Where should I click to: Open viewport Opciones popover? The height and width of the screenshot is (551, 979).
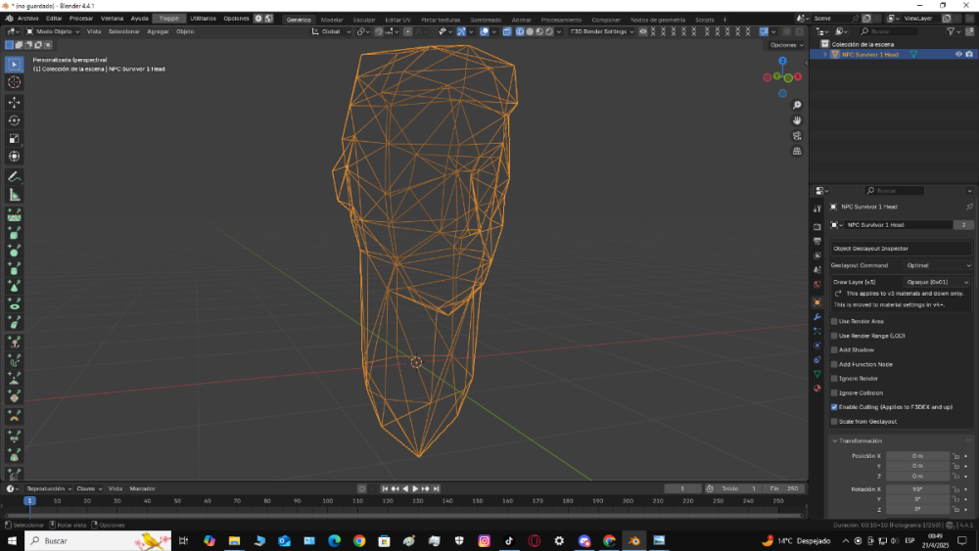[x=785, y=45]
